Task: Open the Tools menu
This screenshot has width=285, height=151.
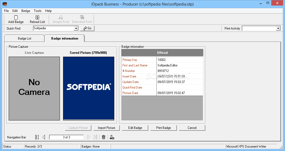Action: (38, 11)
